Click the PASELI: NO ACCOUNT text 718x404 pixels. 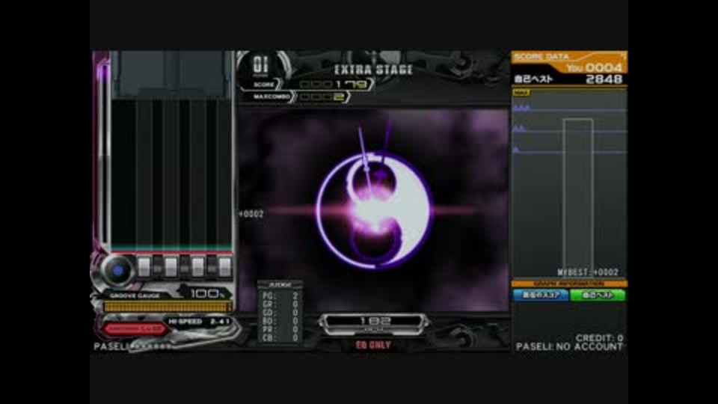click(569, 346)
